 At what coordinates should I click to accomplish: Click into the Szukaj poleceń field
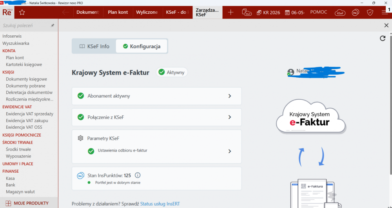click(x=25, y=26)
